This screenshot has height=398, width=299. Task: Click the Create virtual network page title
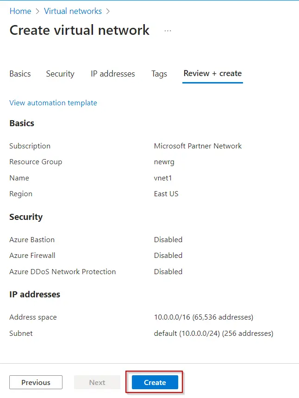point(80,30)
